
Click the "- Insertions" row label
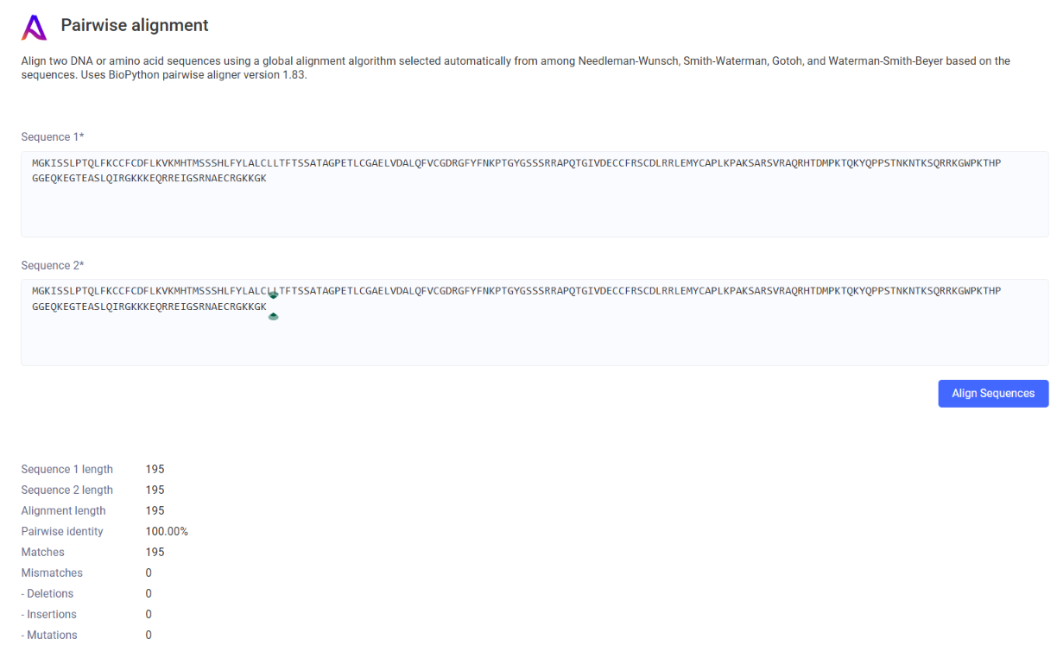[49, 614]
